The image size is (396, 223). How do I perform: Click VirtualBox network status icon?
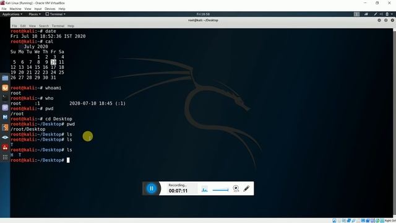coord(349,221)
